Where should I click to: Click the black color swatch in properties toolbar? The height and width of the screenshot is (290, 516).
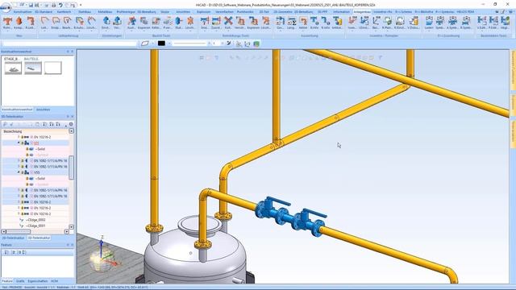tap(161, 43)
